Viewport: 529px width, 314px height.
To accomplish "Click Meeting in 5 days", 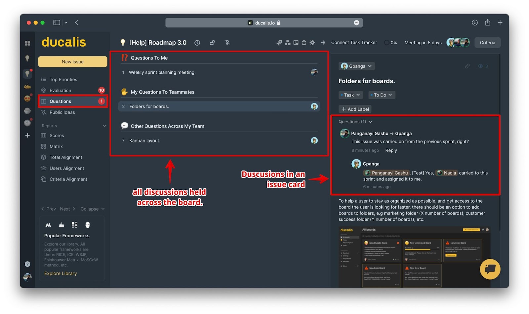I will [423, 43].
